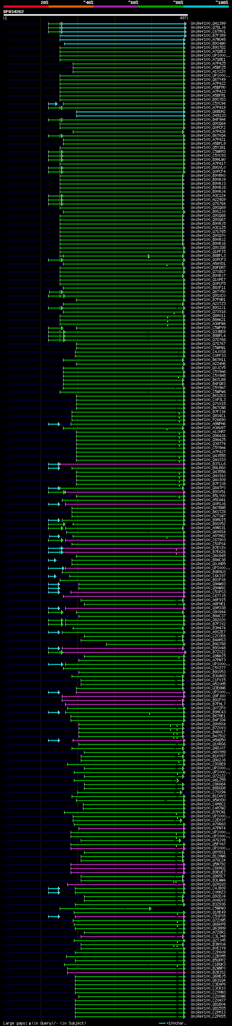Select the UniRef100_Q9SQ64 label
232x1026 pixels.
(208, 123)
